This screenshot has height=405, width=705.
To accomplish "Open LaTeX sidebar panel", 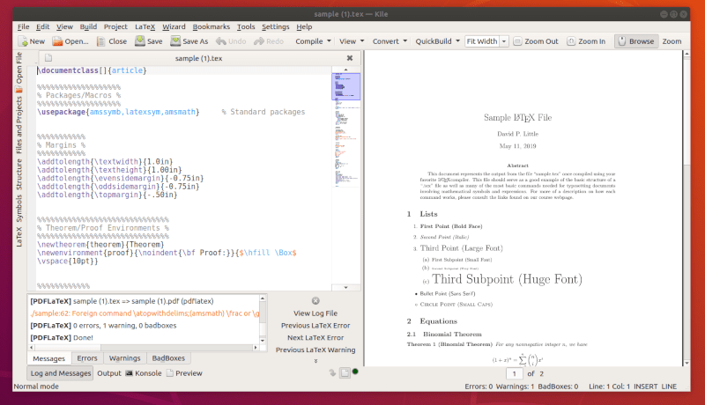I will tap(19, 237).
